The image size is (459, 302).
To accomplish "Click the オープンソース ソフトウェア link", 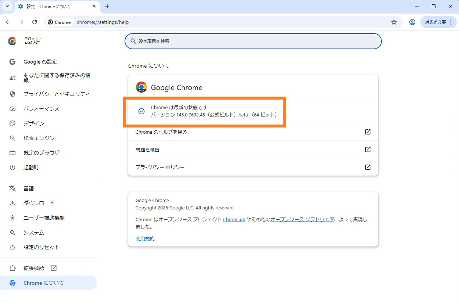I will [x=302, y=220].
